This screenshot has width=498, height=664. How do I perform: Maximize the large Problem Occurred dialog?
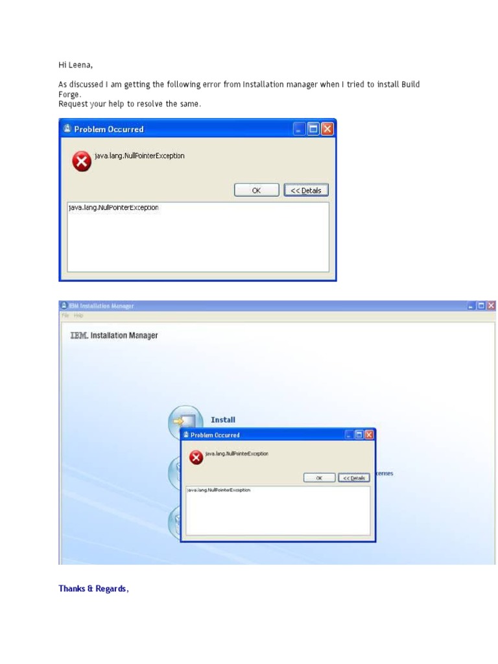pyautogui.click(x=313, y=129)
